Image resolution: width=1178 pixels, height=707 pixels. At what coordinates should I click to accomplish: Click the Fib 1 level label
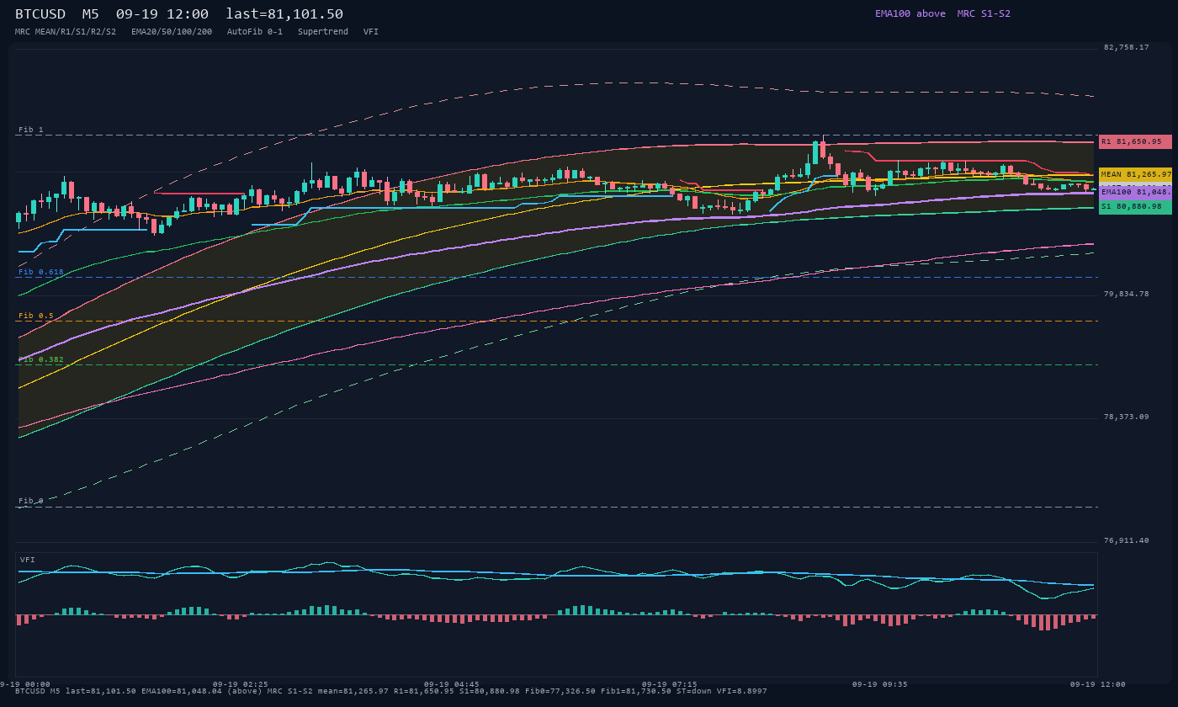[31, 130]
